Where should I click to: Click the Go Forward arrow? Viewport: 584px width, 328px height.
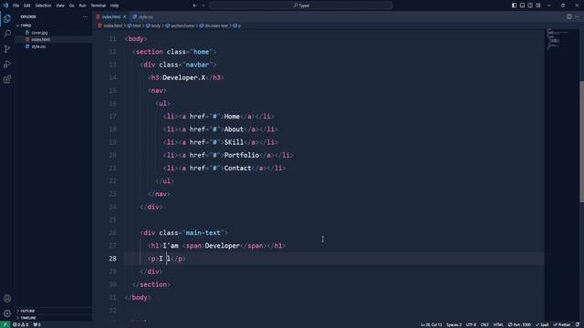pyautogui.click(x=203, y=5)
